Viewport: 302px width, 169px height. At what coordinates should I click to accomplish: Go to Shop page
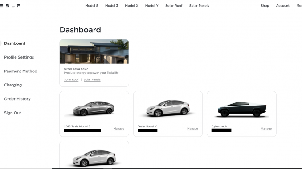click(x=265, y=6)
